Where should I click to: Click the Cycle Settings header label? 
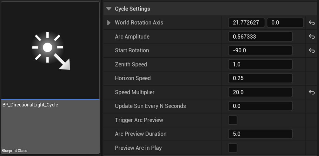click(132, 9)
